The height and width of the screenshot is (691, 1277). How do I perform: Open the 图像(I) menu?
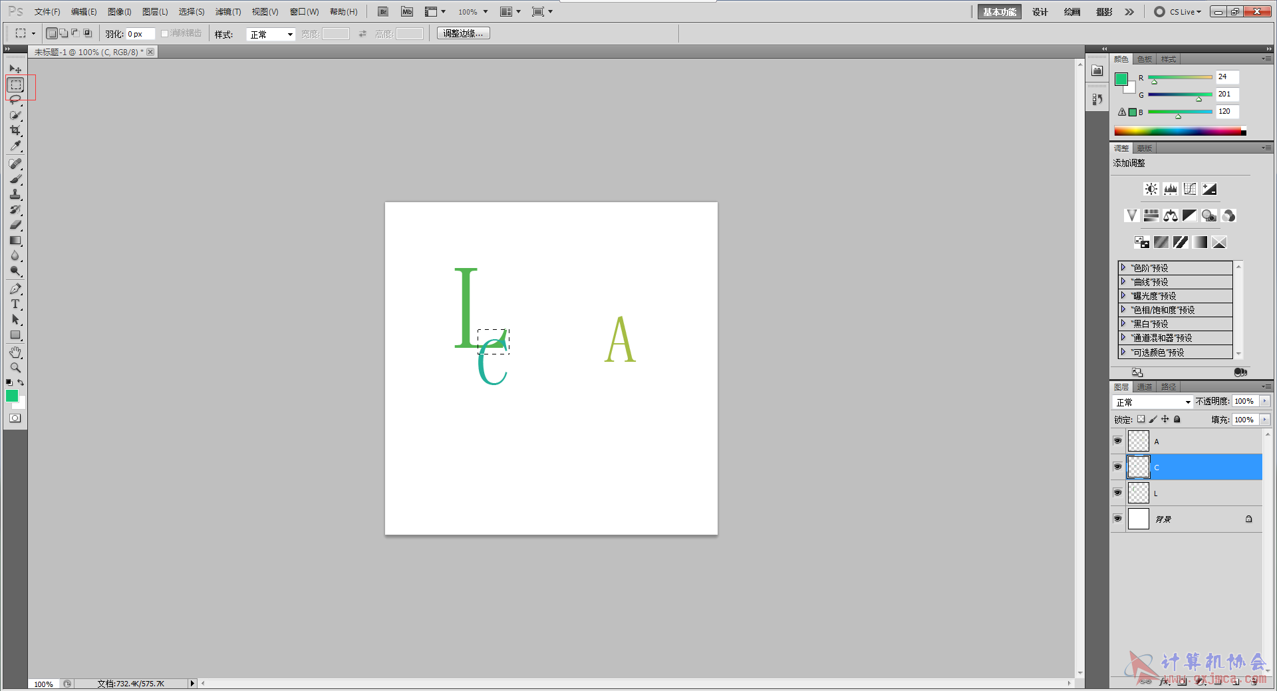pos(120,12)
